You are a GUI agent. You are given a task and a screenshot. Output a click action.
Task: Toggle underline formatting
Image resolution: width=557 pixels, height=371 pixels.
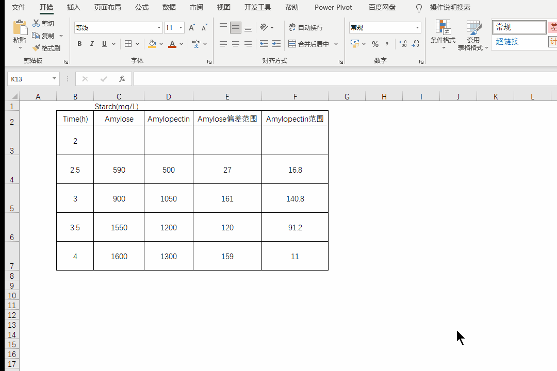click(x=104, y=44)
